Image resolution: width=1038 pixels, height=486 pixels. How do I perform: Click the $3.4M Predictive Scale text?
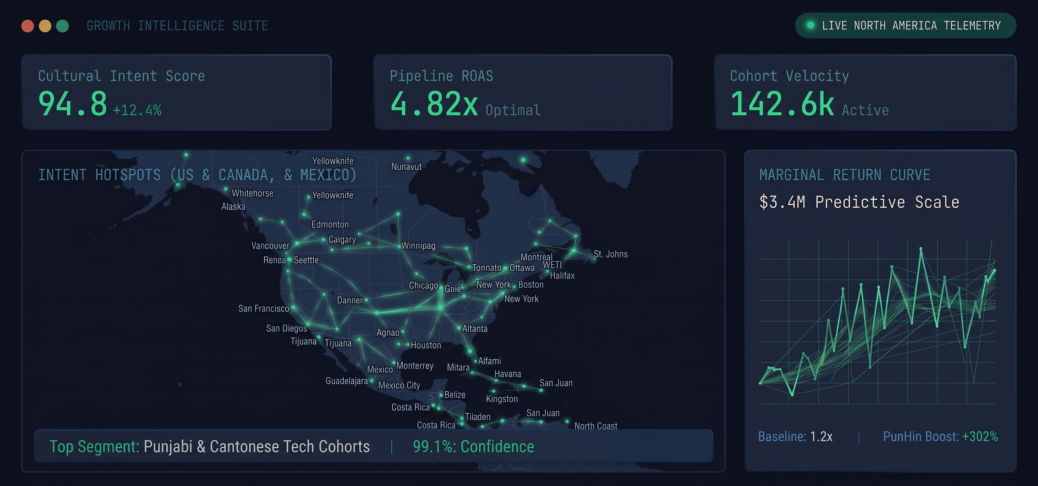coord(859,202)
